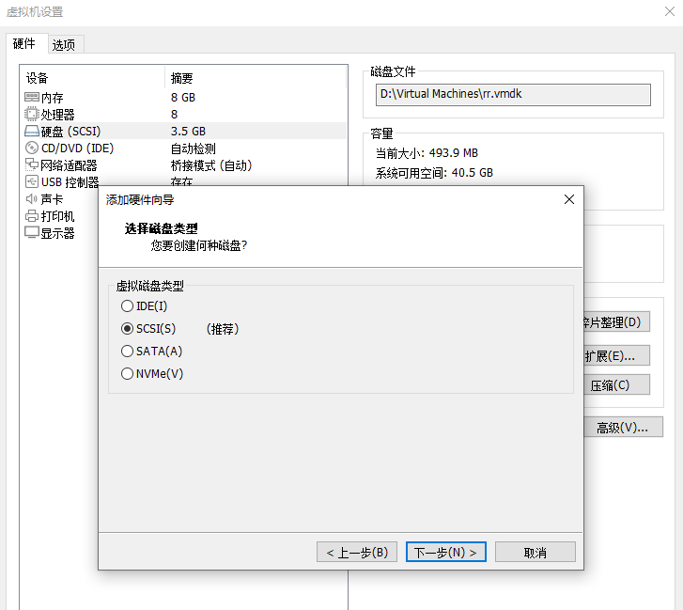
Task: Select the hard disk (SCSI) icon
Action: tap(31, 132)
